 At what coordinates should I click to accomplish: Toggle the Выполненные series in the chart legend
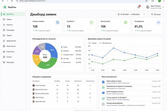(x=105, y=43)
